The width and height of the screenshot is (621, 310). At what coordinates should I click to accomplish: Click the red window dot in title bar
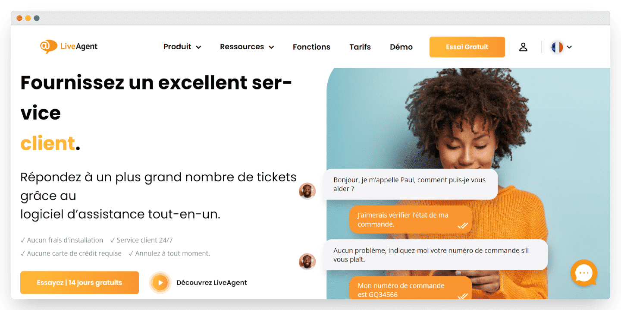pyautogui.click(x=19, y=18)
